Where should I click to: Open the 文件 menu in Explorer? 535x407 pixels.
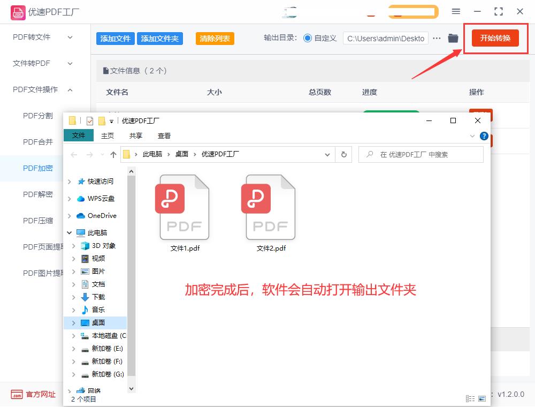pos(79,135)
